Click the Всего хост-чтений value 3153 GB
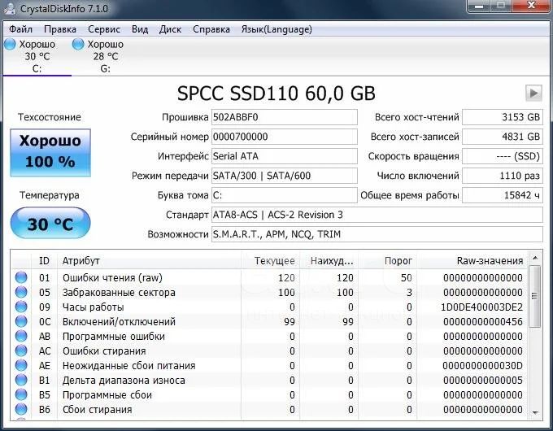553x431 pixels. click(503, 117)
